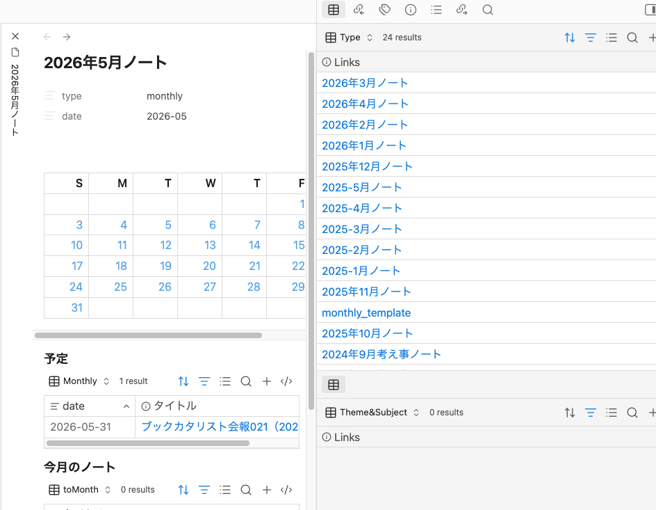Open the toMonth view dropdown
This screenshot has width=656, height=510.
[x=80, y=490]
